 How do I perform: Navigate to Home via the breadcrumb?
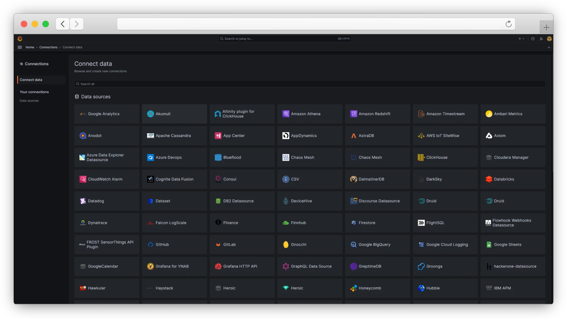pos(30,47)
